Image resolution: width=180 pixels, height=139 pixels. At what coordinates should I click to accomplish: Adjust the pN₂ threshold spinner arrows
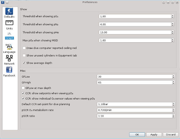coord(172,24)
